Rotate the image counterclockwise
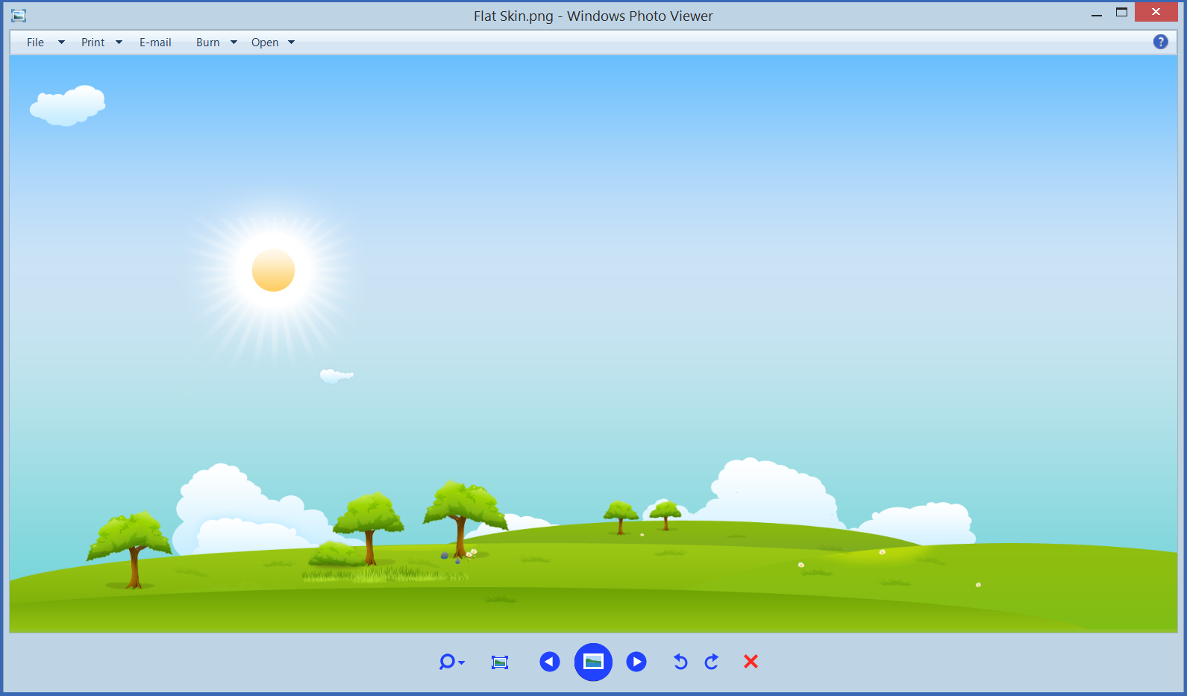The image size is (1187, 696). [680, 662]
